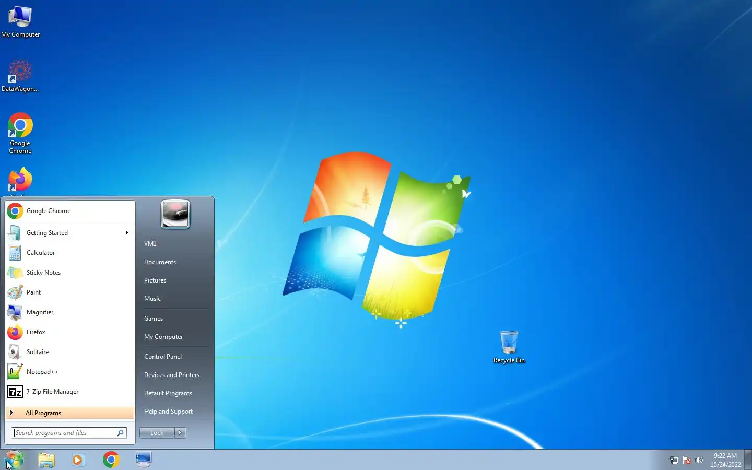
Task: Click the Sticky Notes icon in Start menu
Action: pos(15,273)
